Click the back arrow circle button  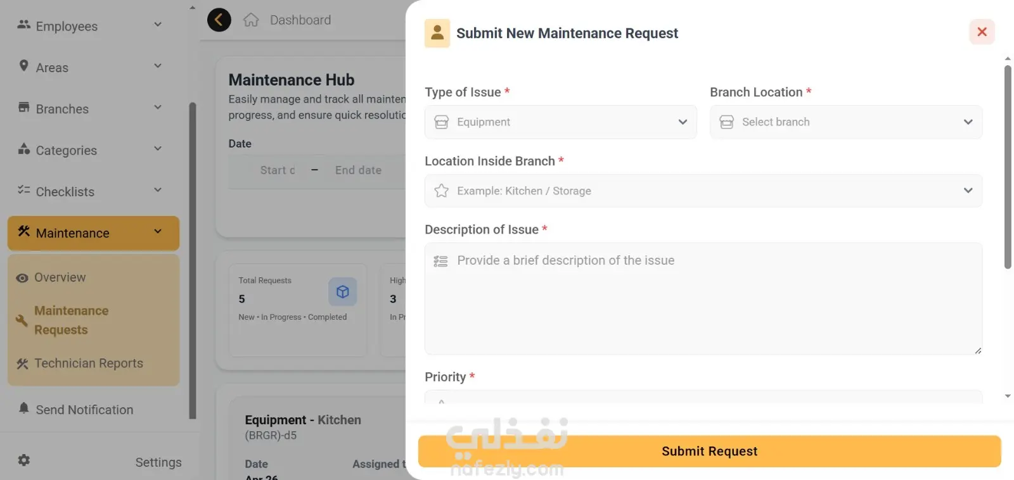(x=219, y=20)
